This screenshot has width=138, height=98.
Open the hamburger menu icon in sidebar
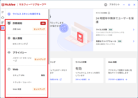pyautogui.click(x=3, y=12)
